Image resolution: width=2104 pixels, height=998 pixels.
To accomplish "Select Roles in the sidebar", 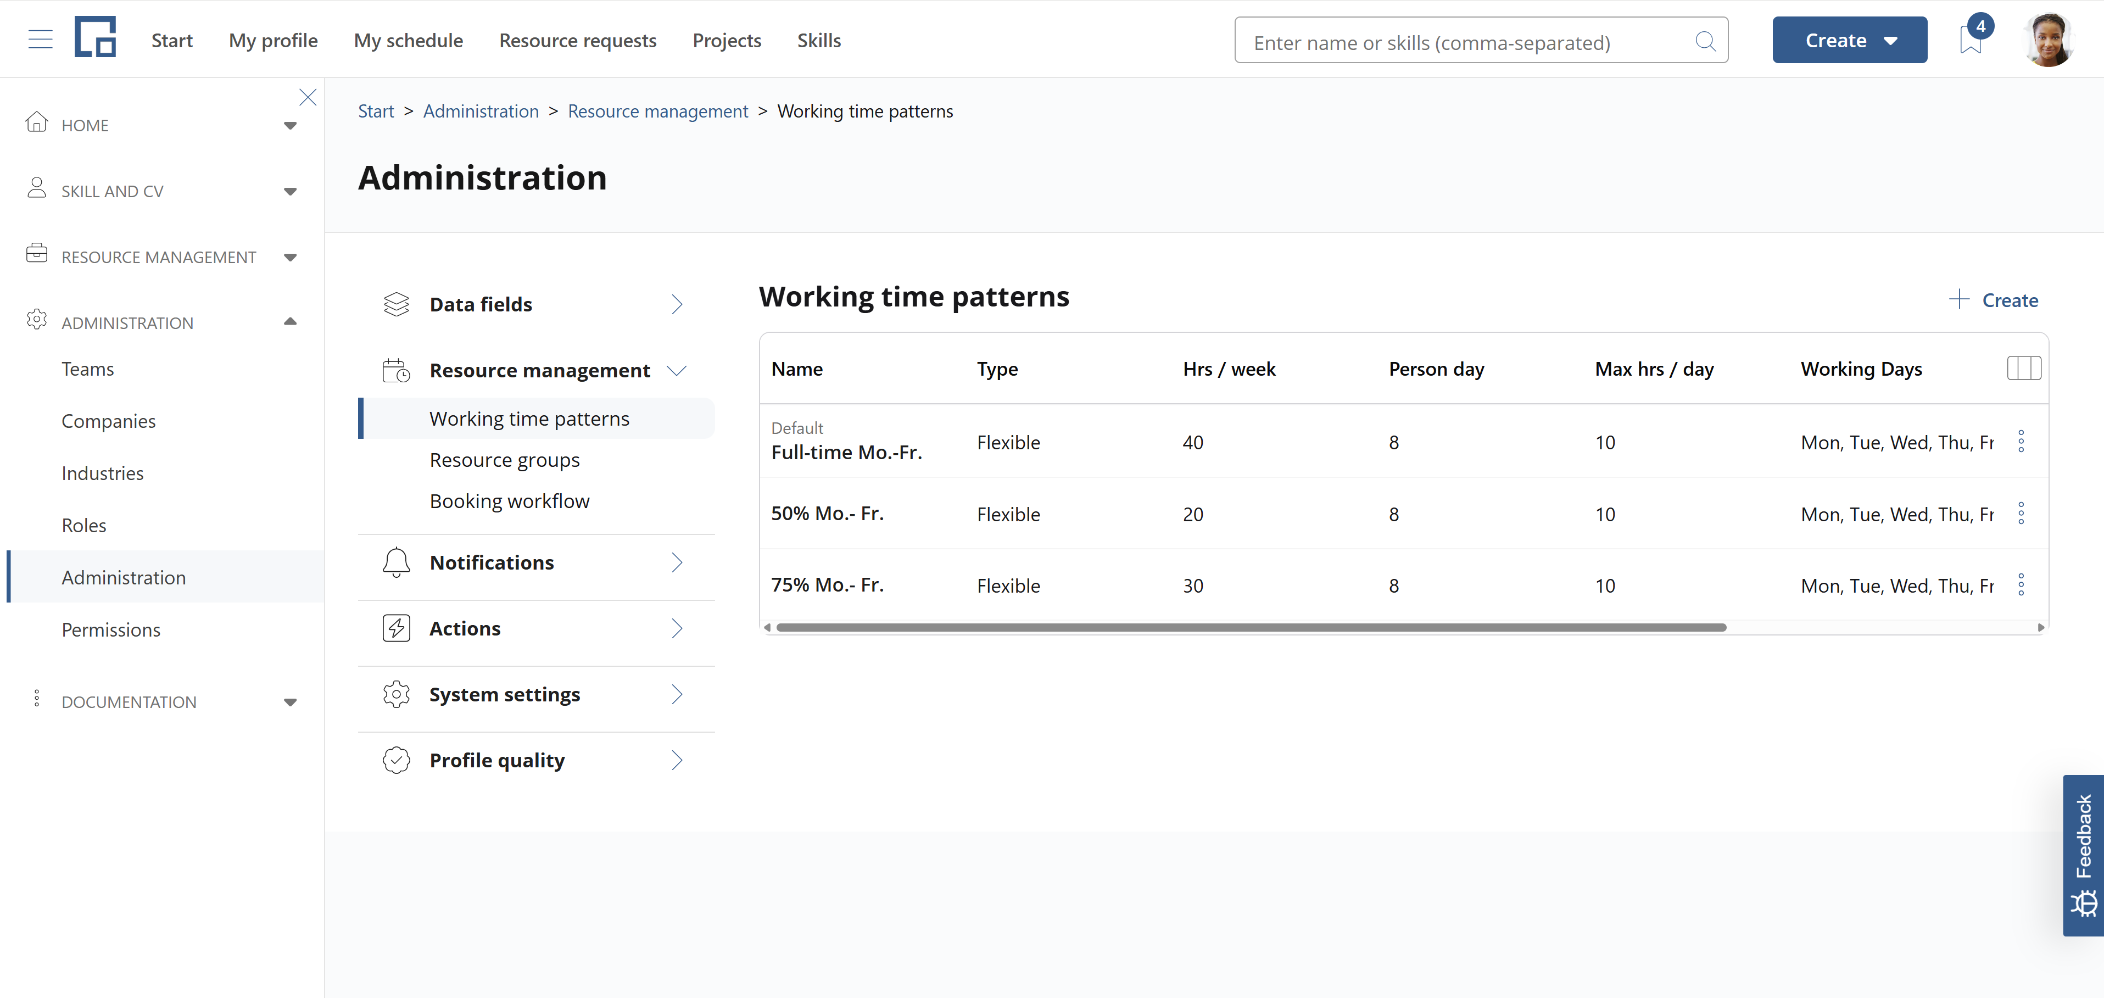I will pyautogui.click(x=83, y=525).
